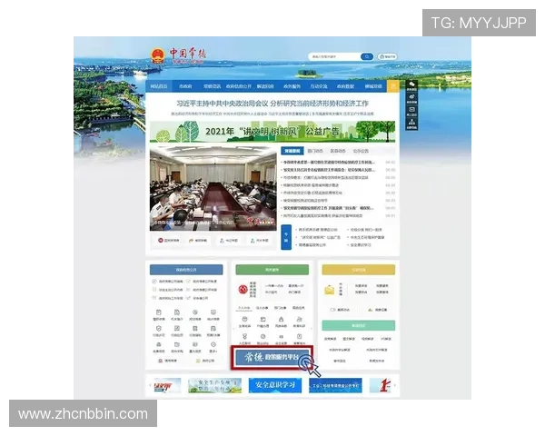Click the bottom carousel left arrow
This screenshot has width=545, height=436.
point(151,385)
